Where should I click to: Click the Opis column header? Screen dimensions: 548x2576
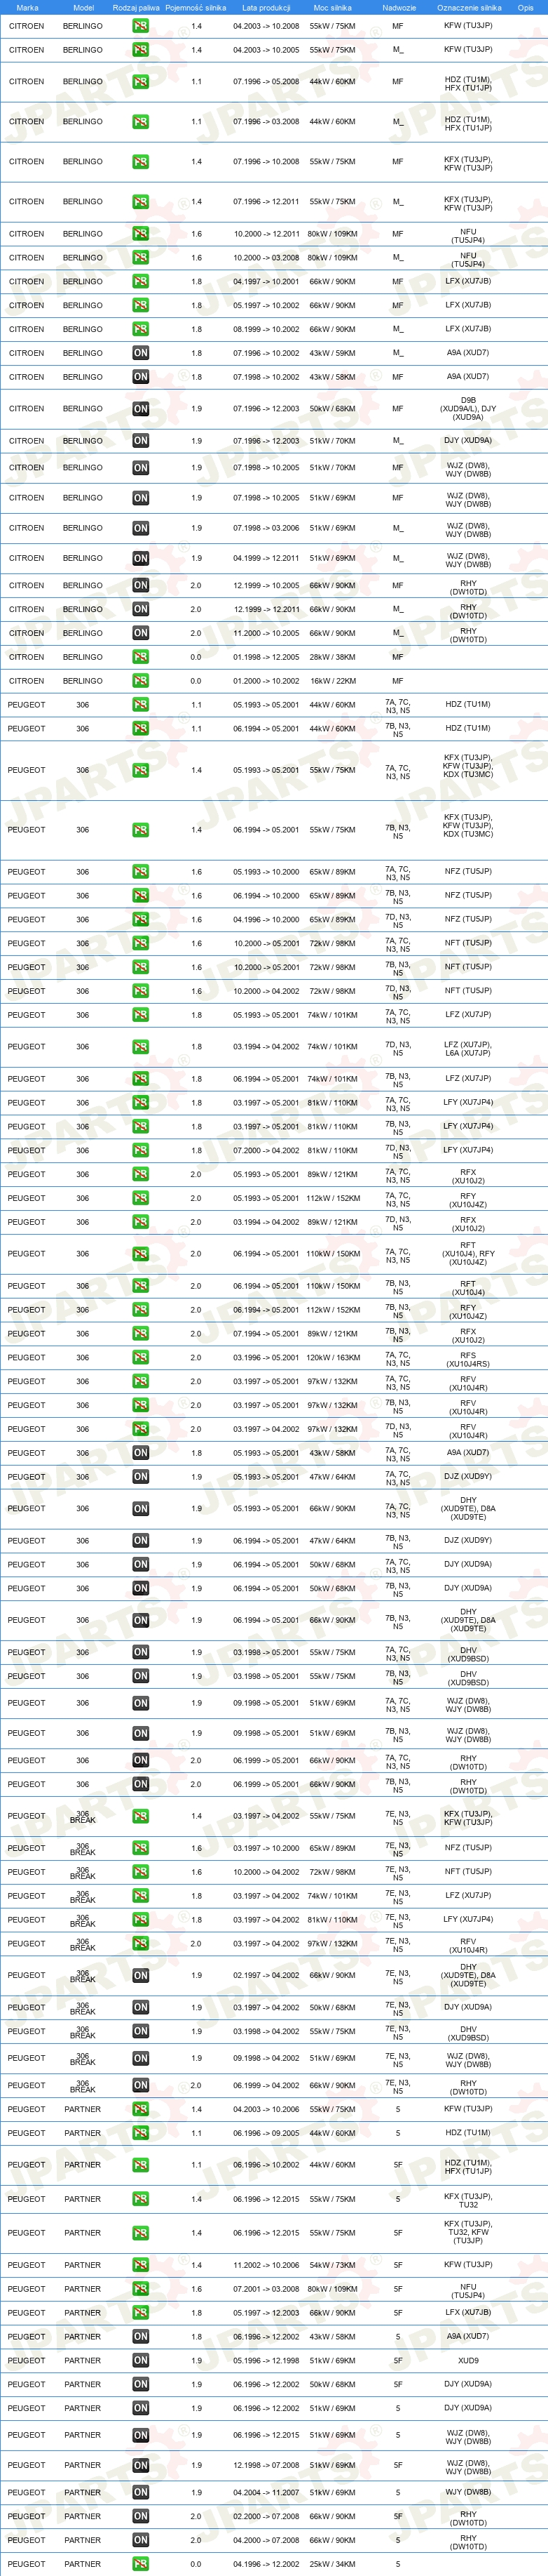tap(525, 7)
